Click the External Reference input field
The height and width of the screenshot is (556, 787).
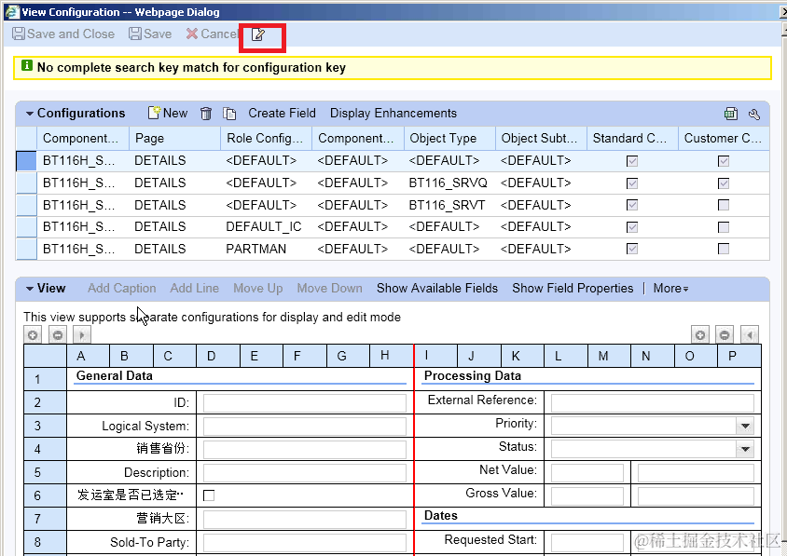click(653, 403)
